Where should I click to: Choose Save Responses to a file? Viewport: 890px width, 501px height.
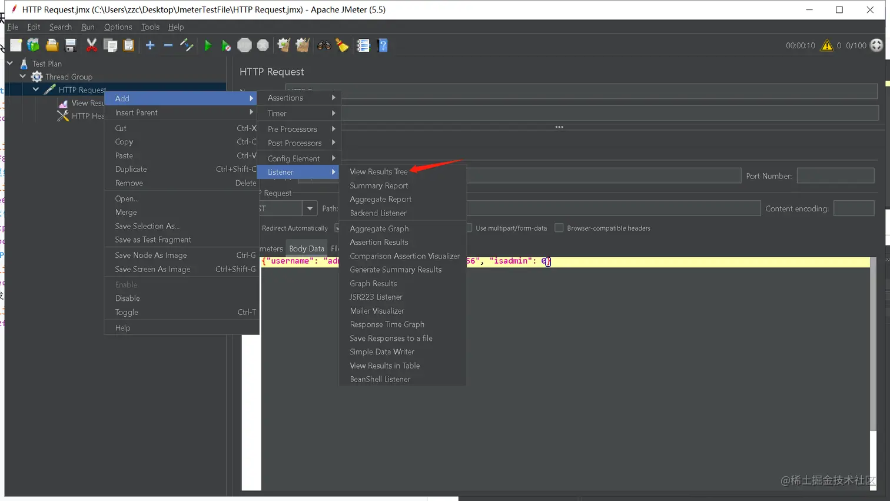pos(403,338)
